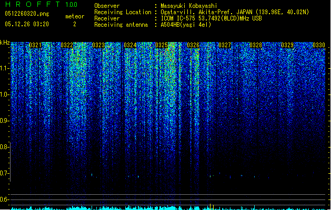331x210 pixels.
Task: Click the 0329 time marker
Action: coord(287,45)
